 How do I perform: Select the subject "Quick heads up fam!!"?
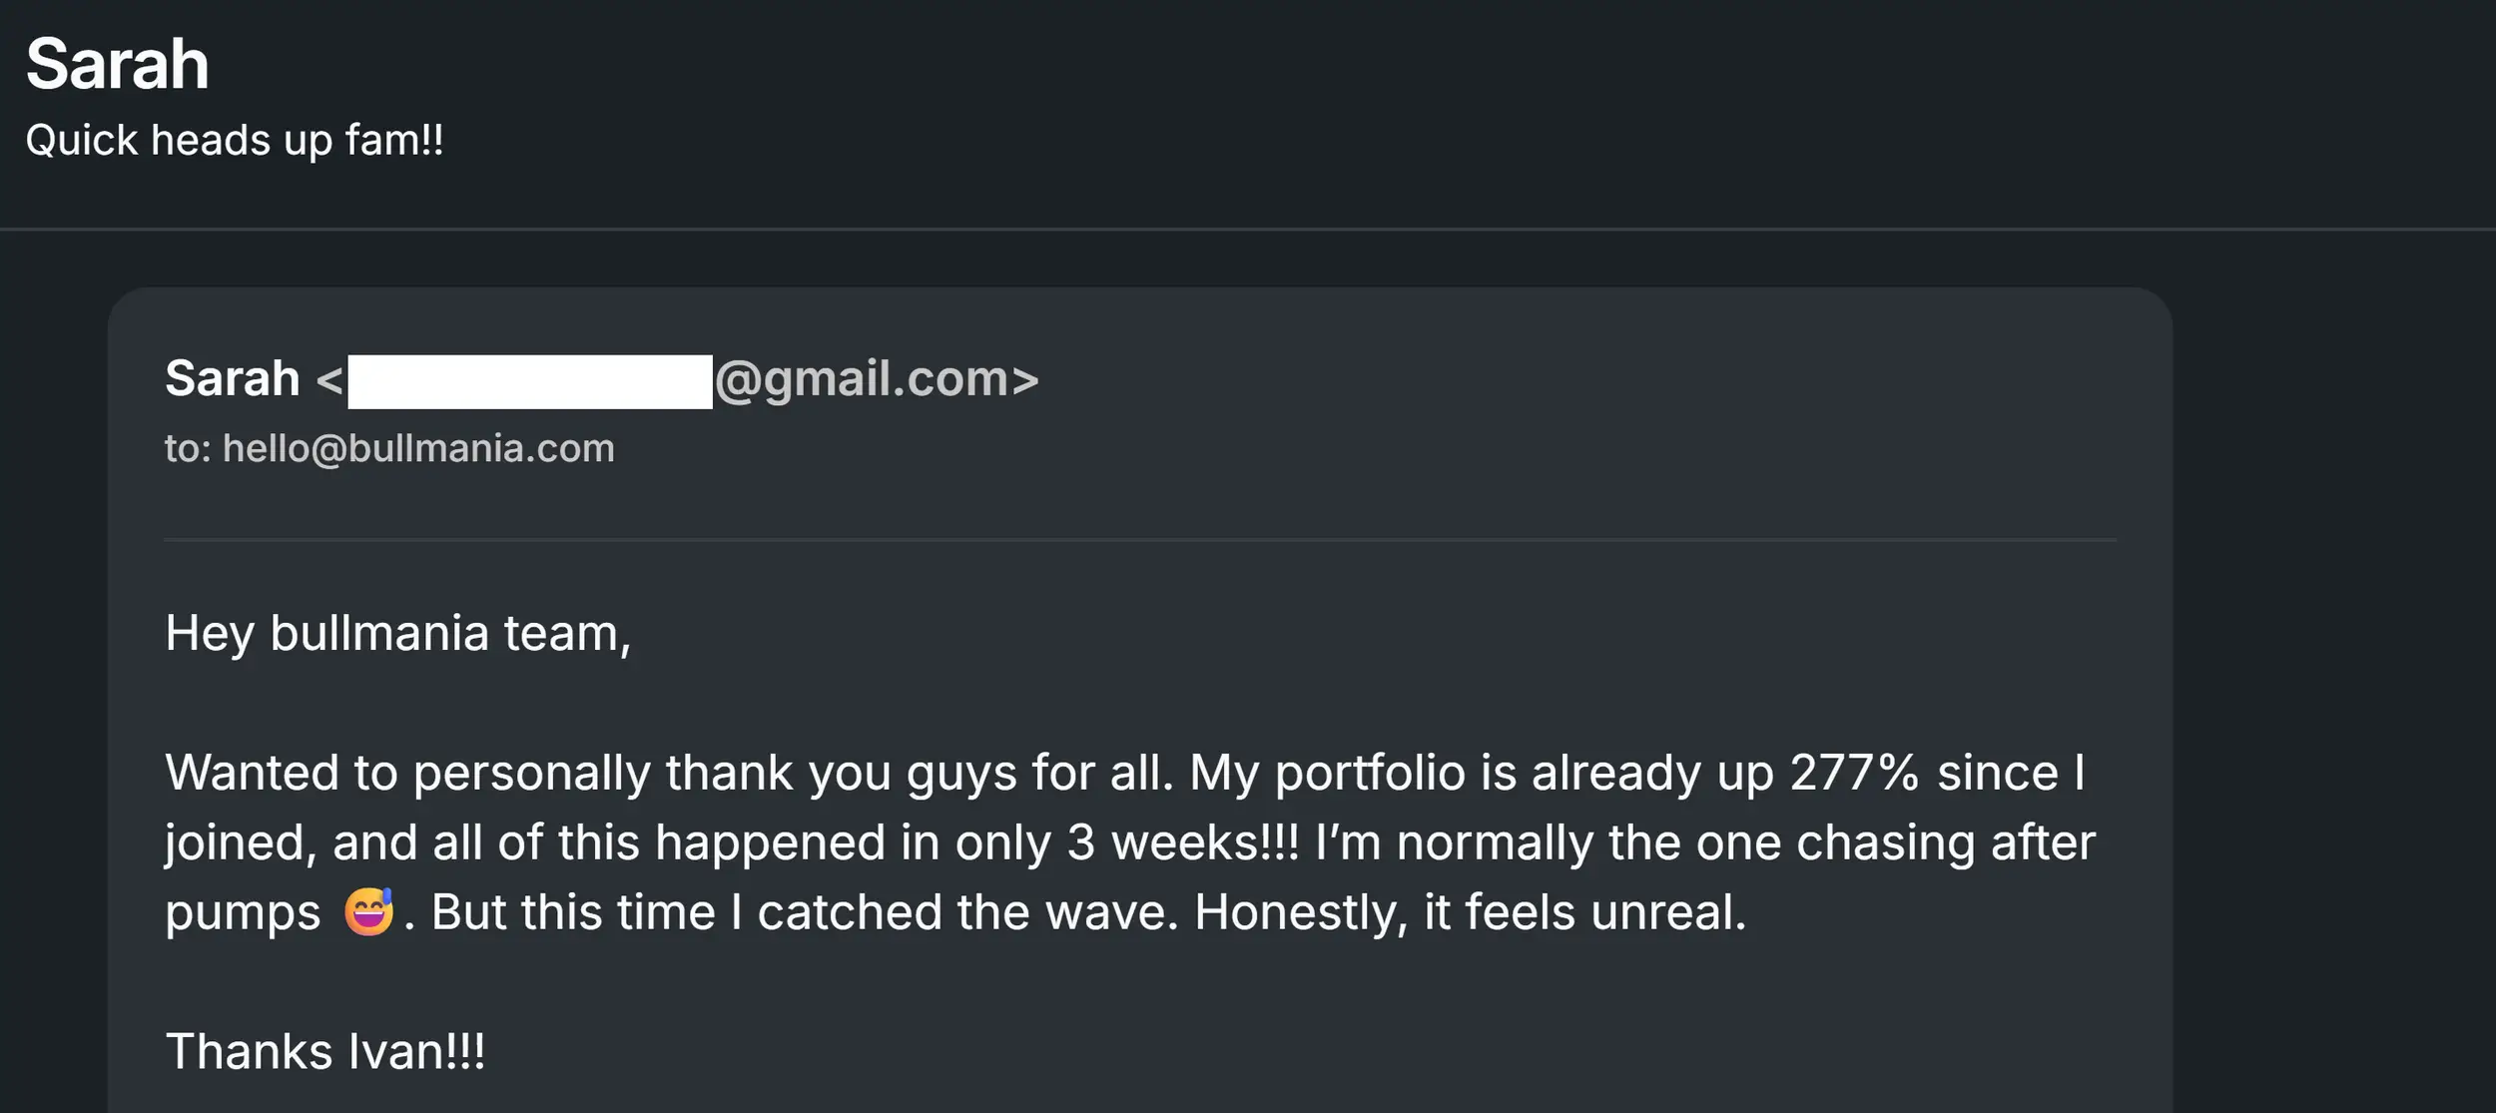click(x=235, y=140)
